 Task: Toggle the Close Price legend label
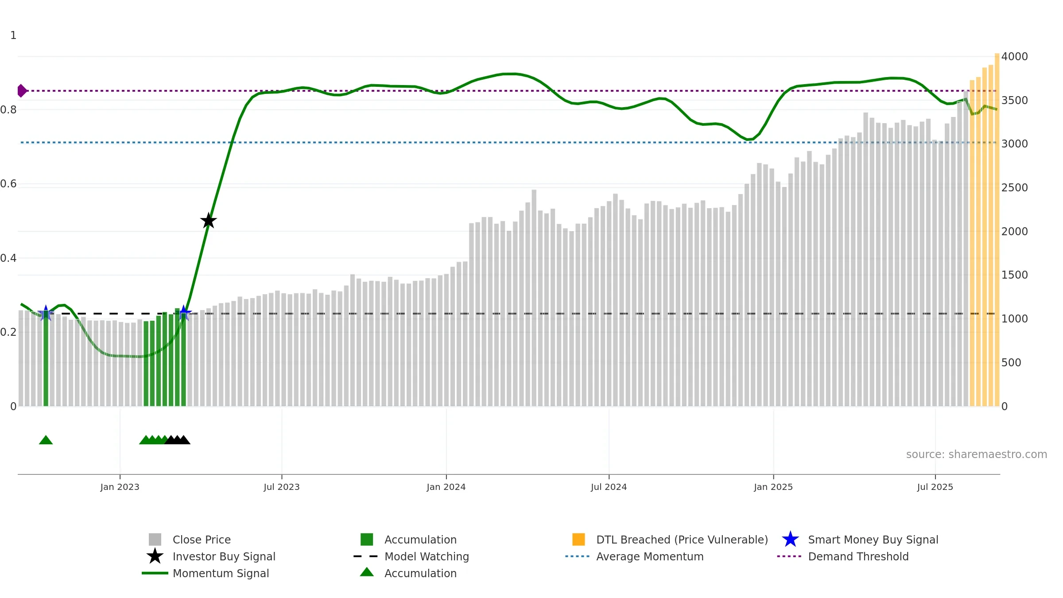tap(202, 540)
